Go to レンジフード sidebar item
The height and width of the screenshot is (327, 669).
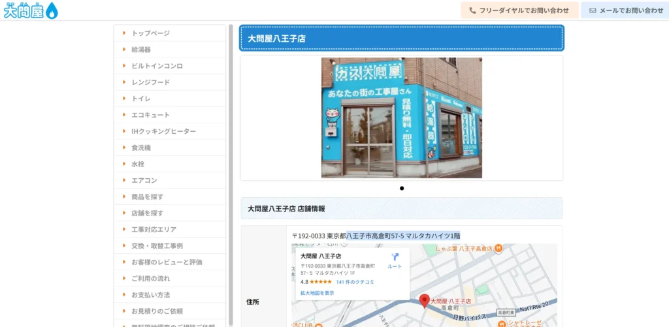(x=150, y=82)
